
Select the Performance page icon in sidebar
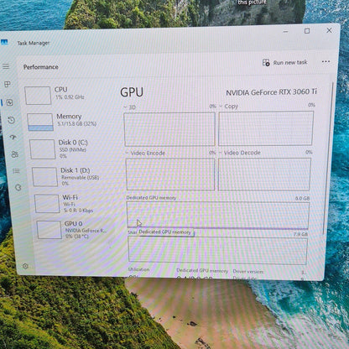[x=9, y=102]
